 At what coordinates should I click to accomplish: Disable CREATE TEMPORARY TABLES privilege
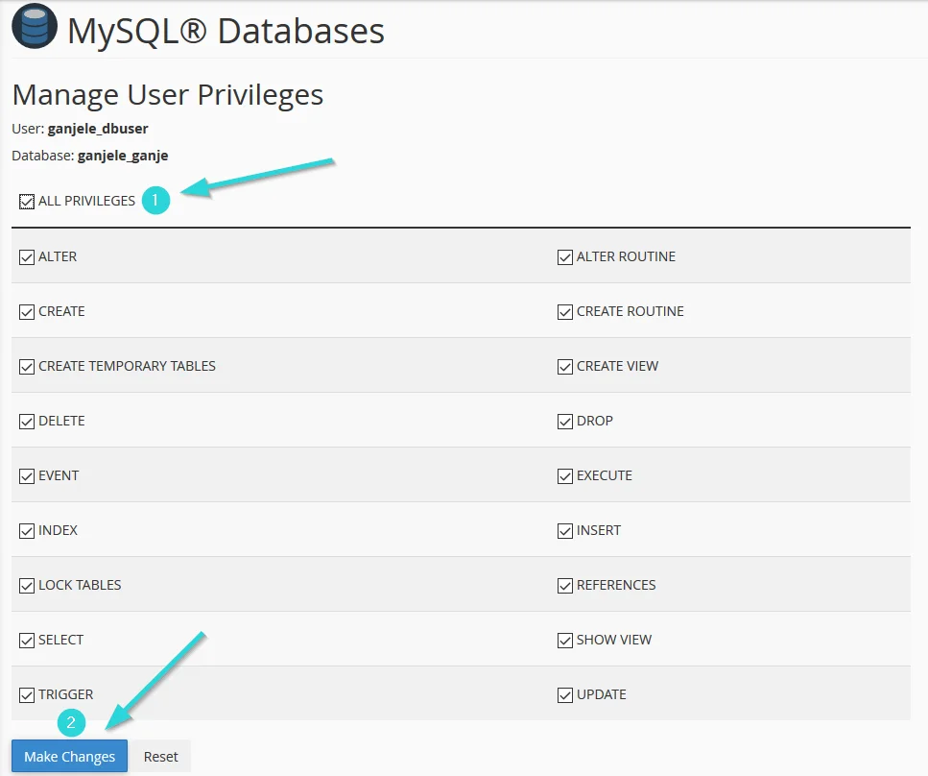click(x=27, y=367)
